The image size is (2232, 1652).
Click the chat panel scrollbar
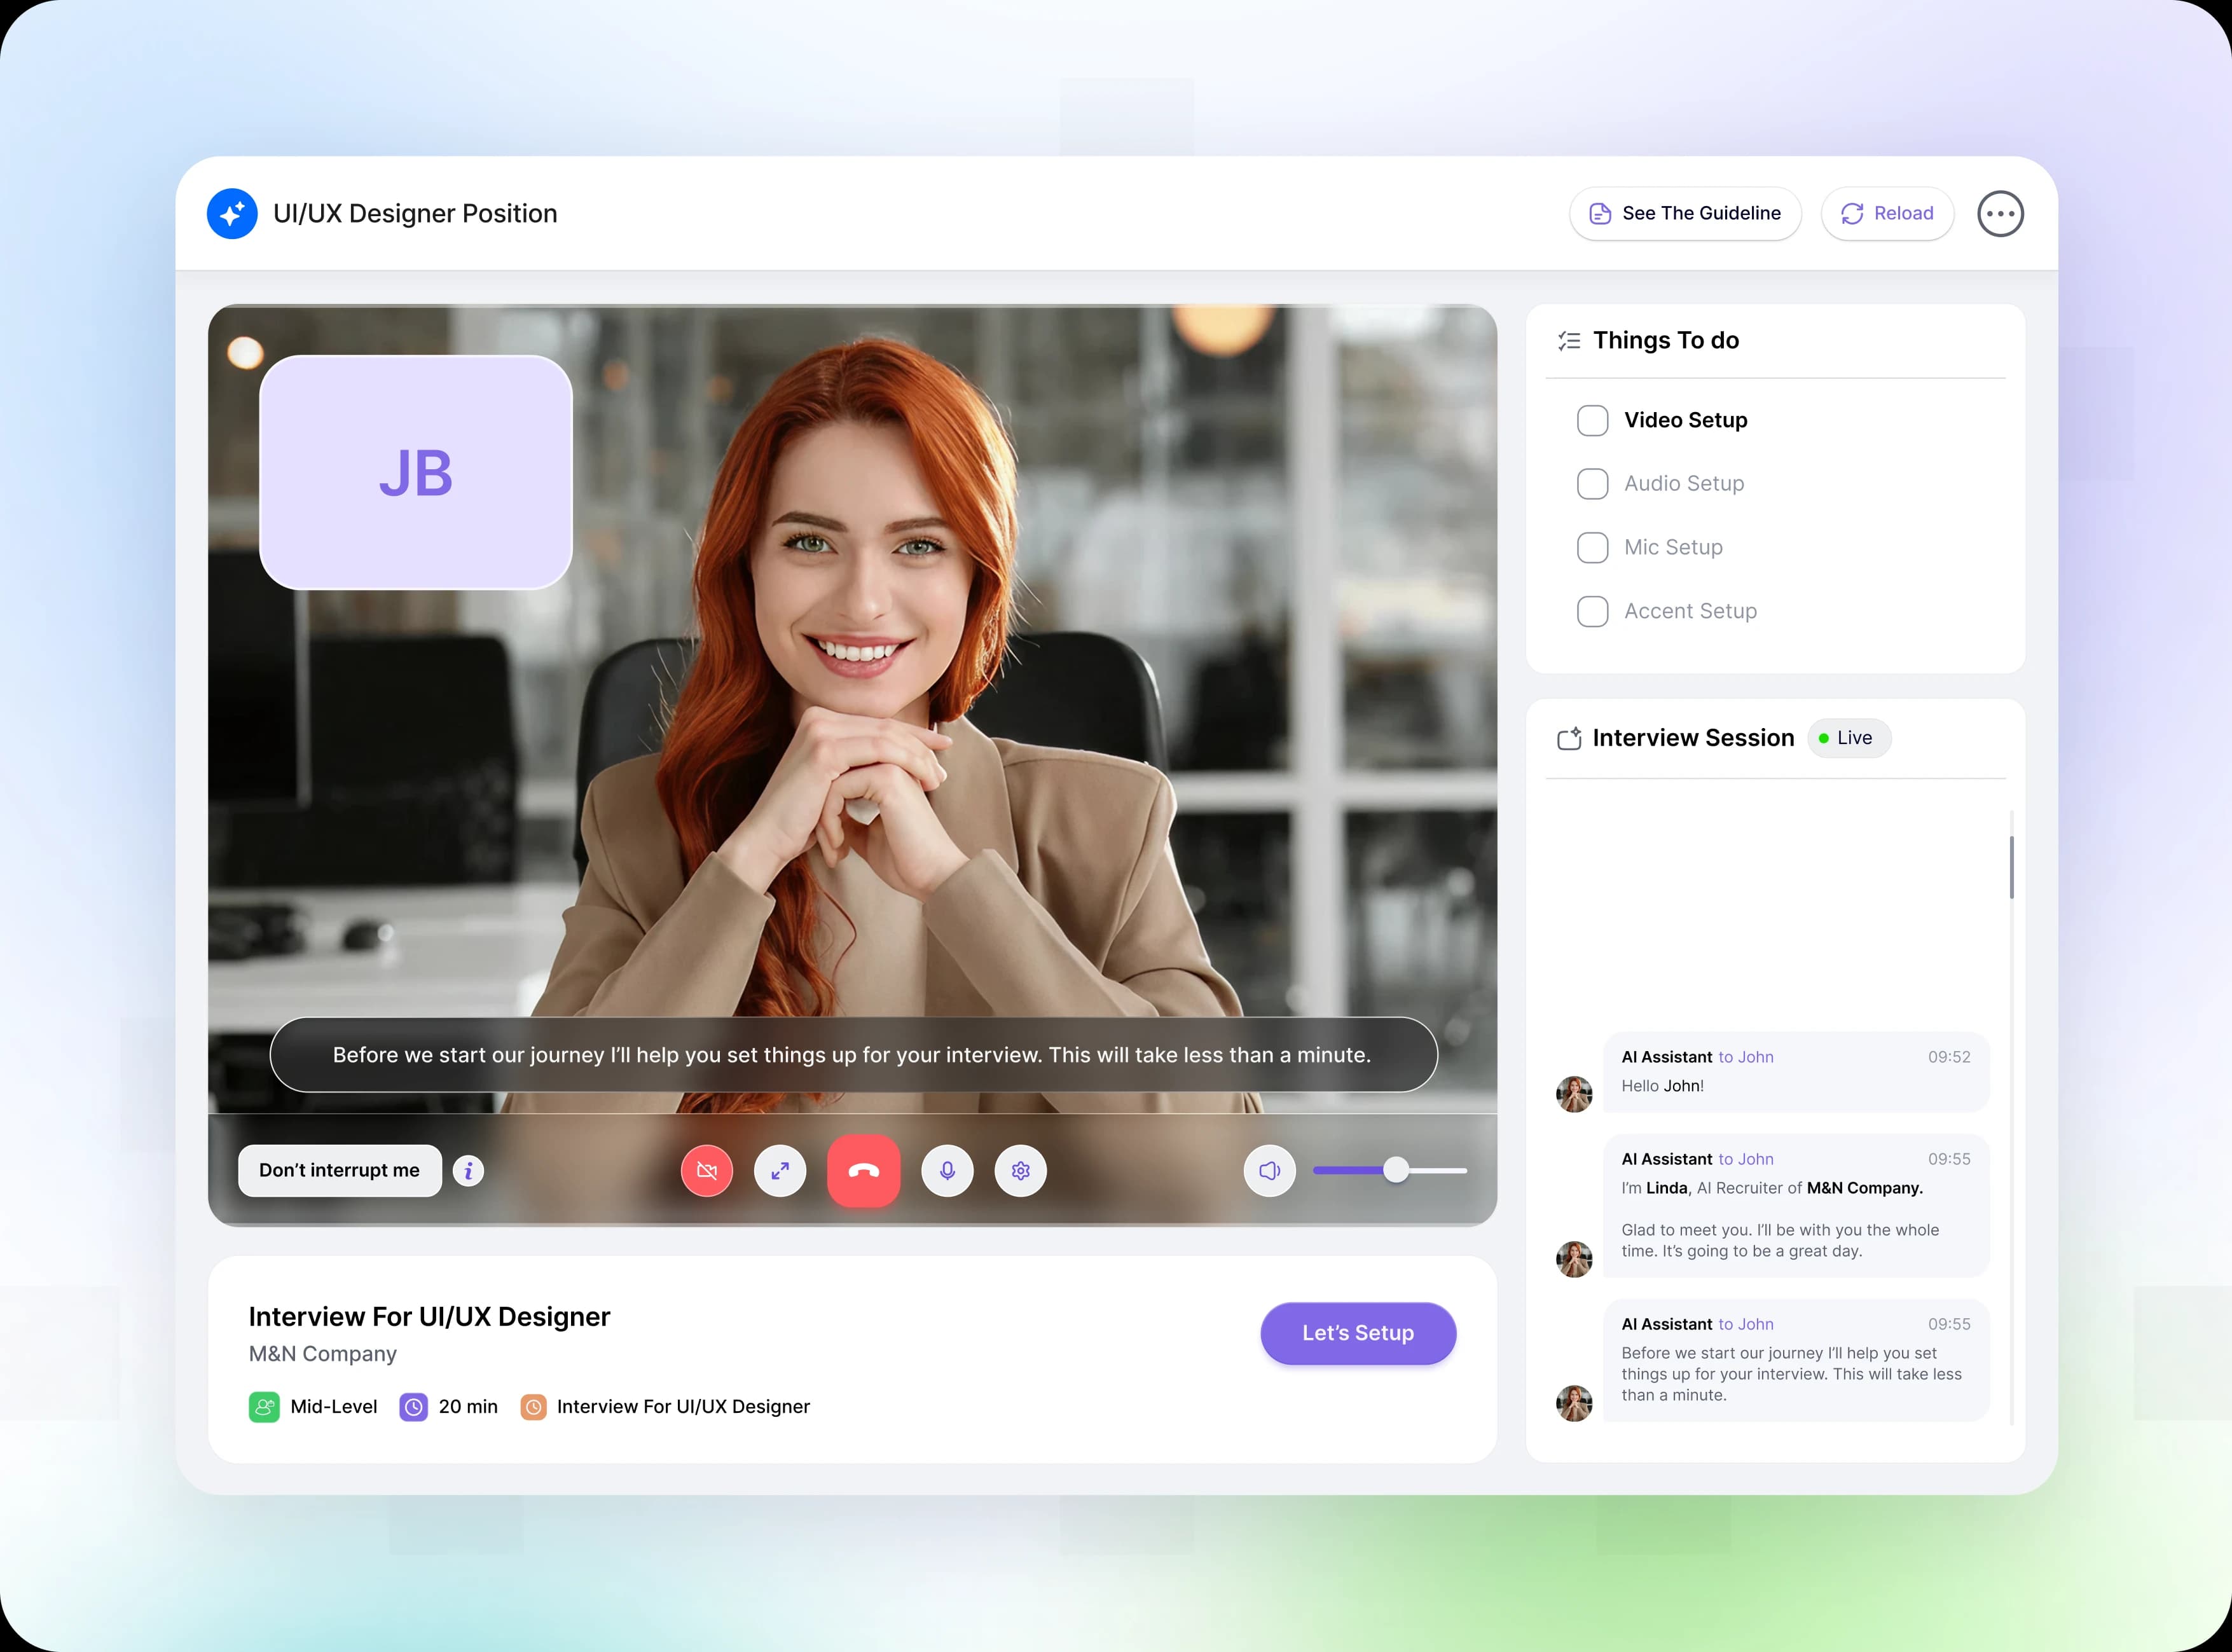(x=2011, y=867)
